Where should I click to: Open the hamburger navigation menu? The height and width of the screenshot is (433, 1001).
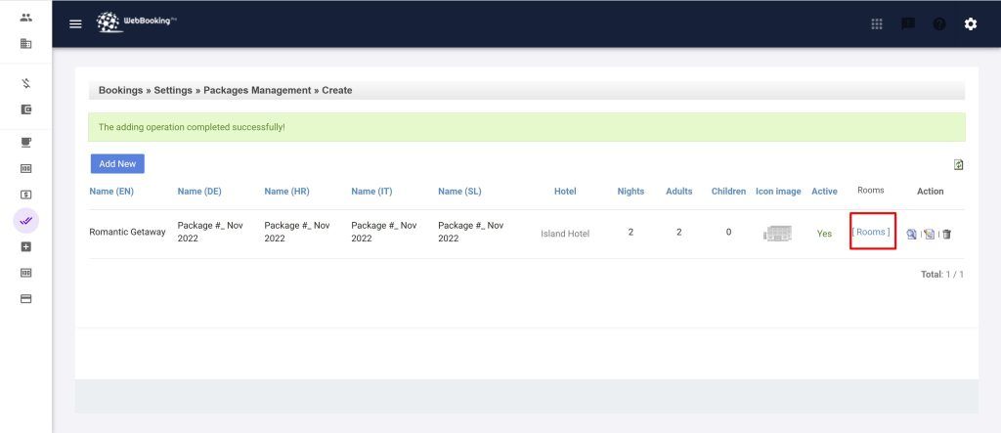pyautogui.click(x=75, y=24)
